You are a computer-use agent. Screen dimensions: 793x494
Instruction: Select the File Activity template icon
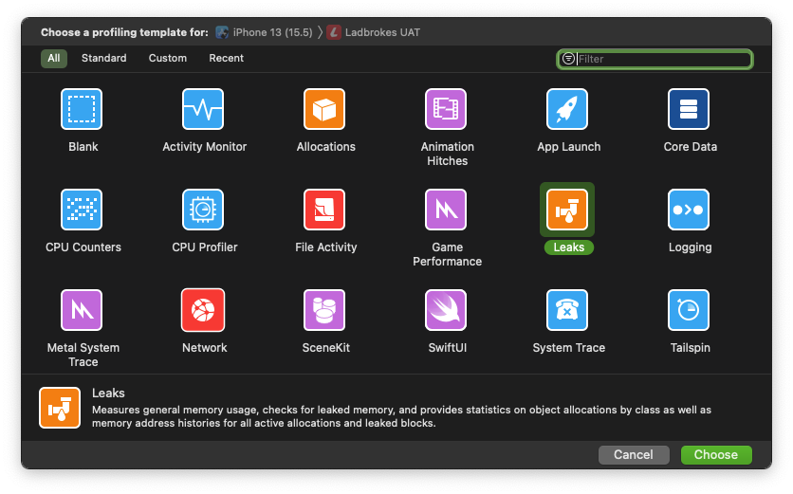324,210
